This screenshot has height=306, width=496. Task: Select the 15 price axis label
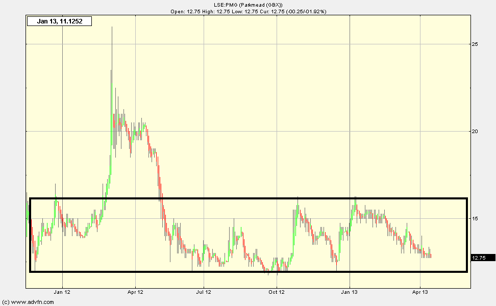(x=475, y=218)
